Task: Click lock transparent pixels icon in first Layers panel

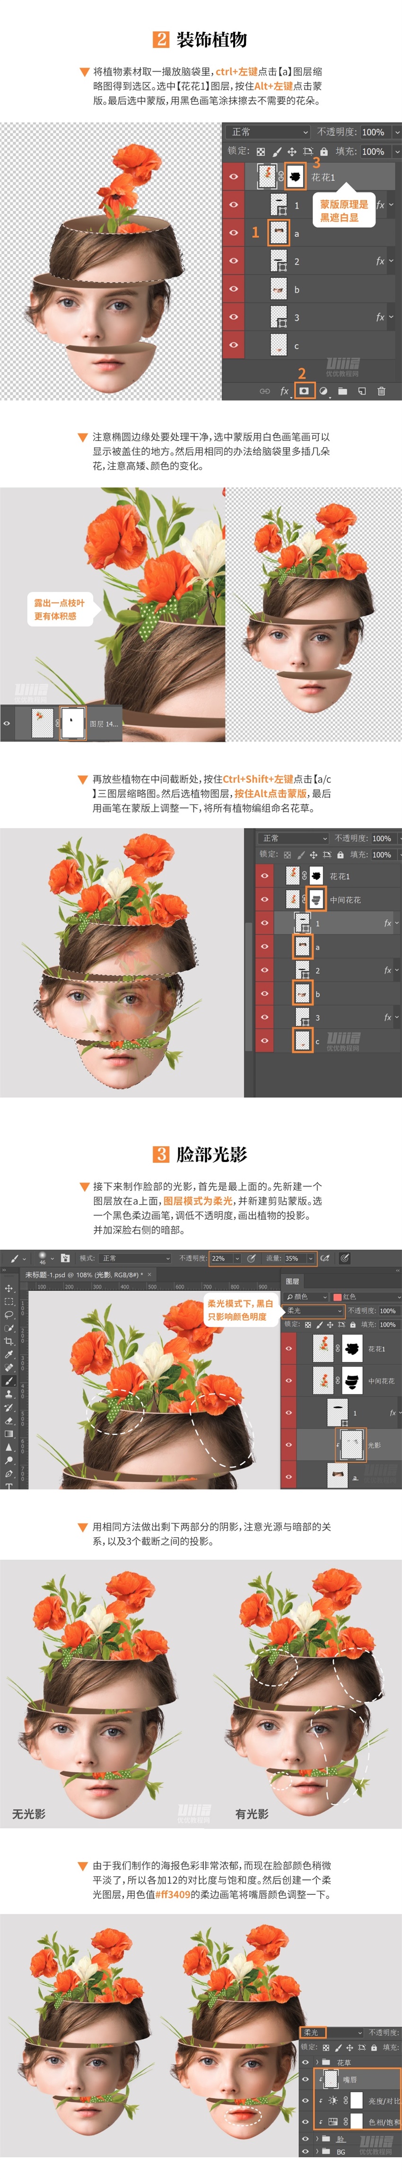Action: [261, 152]
